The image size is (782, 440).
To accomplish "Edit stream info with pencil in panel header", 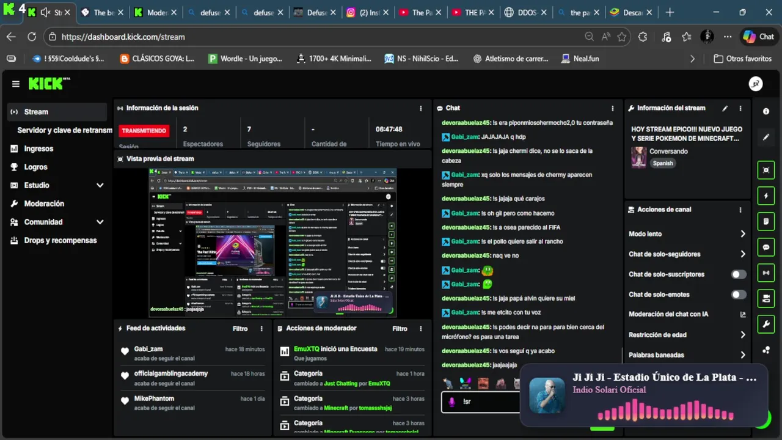I will tap(725, 108).
